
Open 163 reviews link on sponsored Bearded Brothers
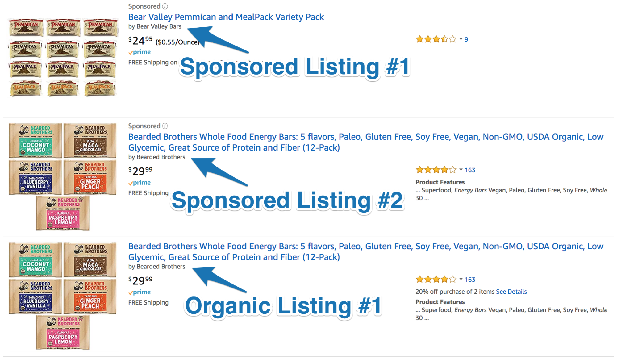click(x=470, y=170)
